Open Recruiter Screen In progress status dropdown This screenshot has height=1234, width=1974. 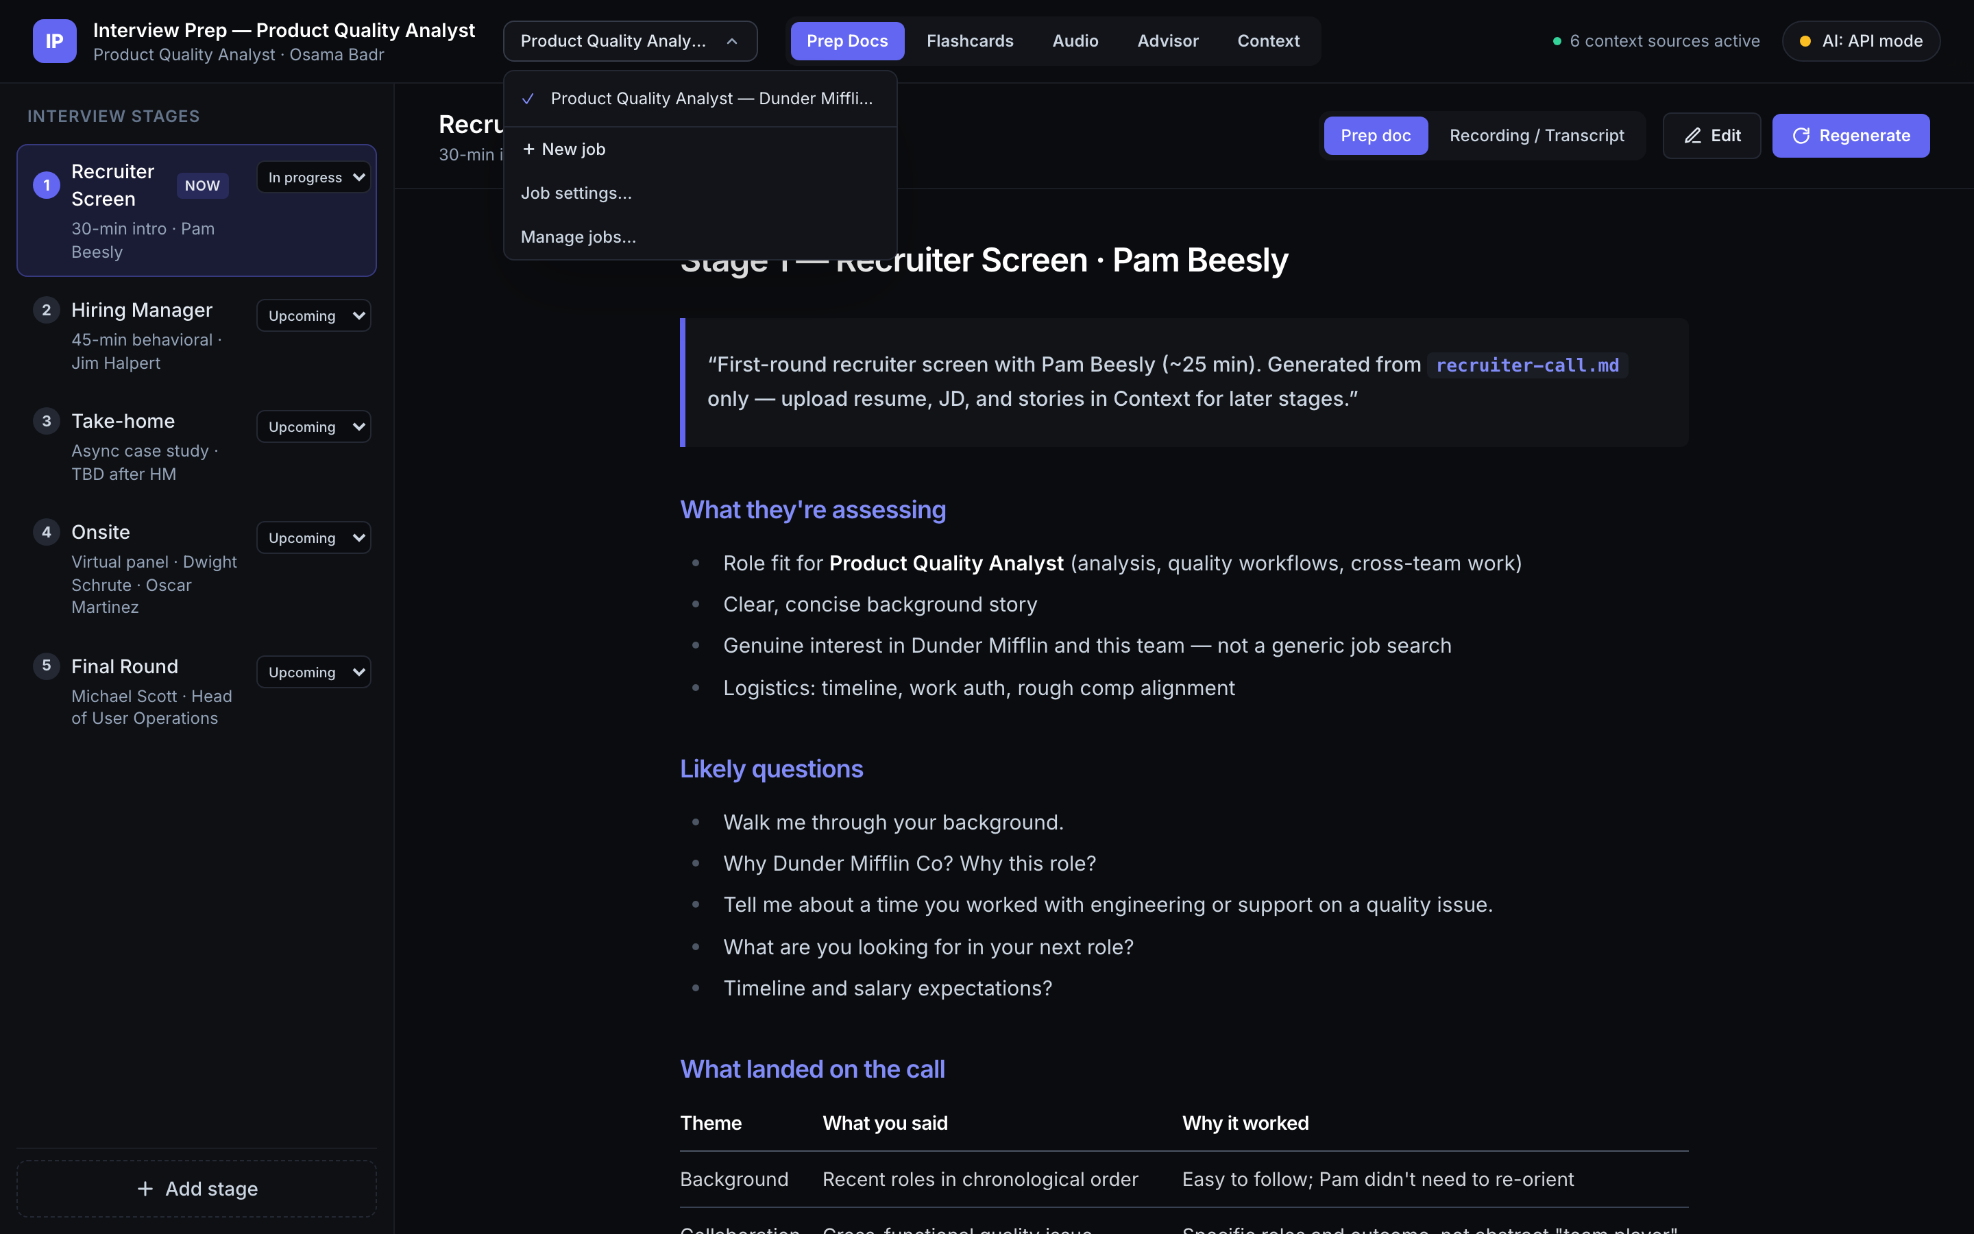(313, 177)
